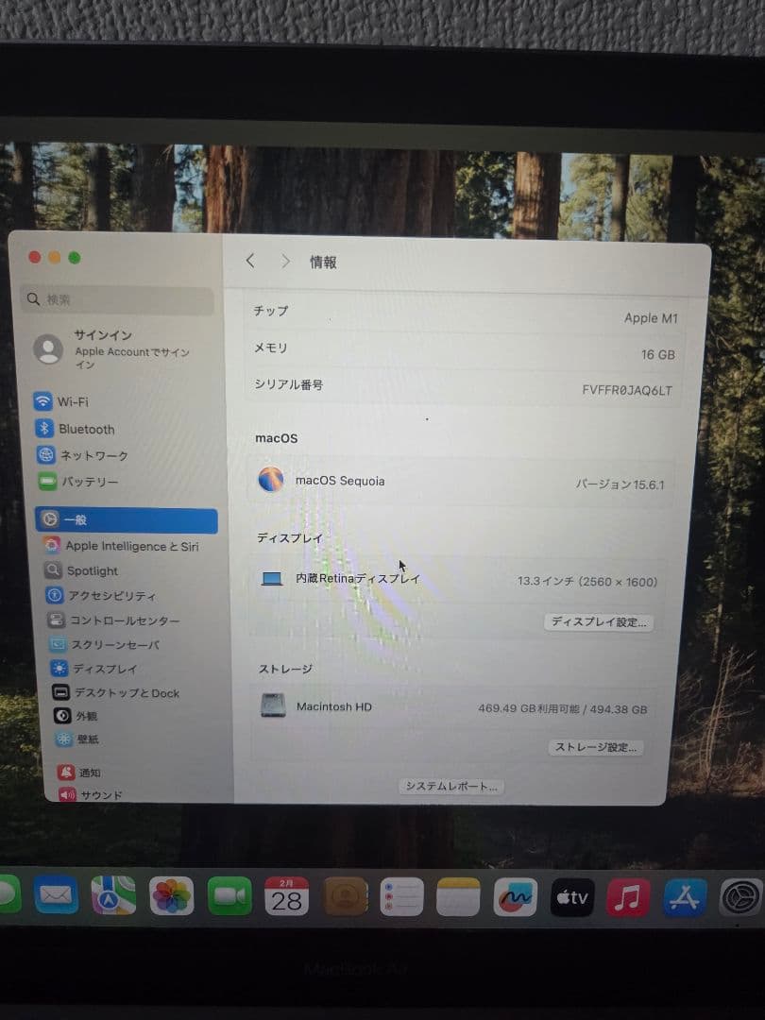Open Contacts from the Dock
The image size is (765, 1020).
[346, 896]
